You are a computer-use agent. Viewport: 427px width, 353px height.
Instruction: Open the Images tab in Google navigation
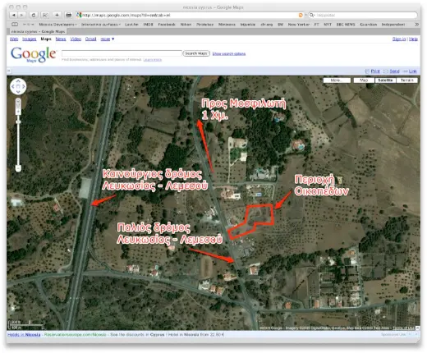(x=30, y=39)
